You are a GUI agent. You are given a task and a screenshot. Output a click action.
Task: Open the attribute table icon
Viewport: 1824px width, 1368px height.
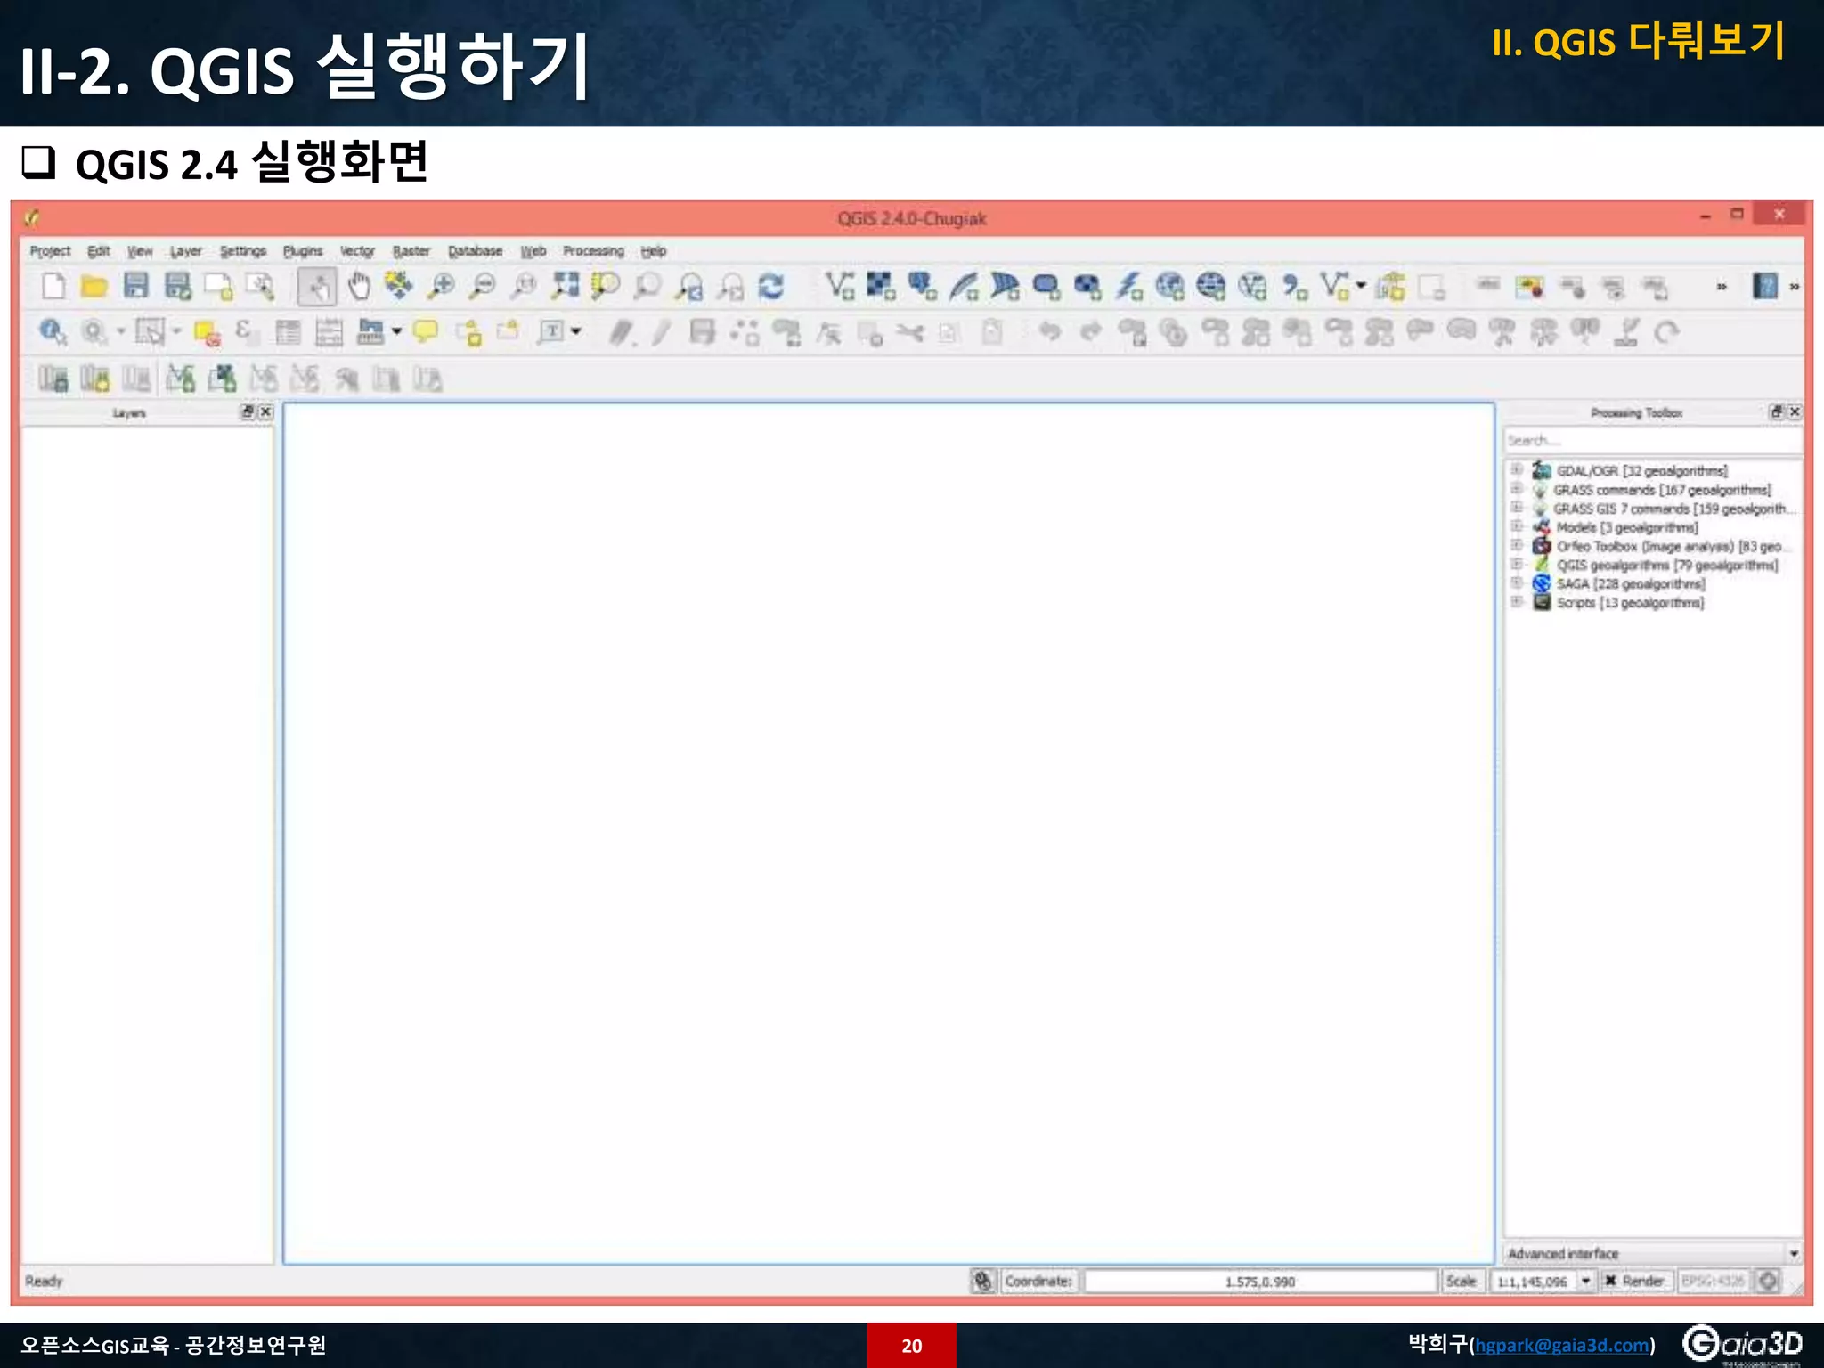pos(288,333)
